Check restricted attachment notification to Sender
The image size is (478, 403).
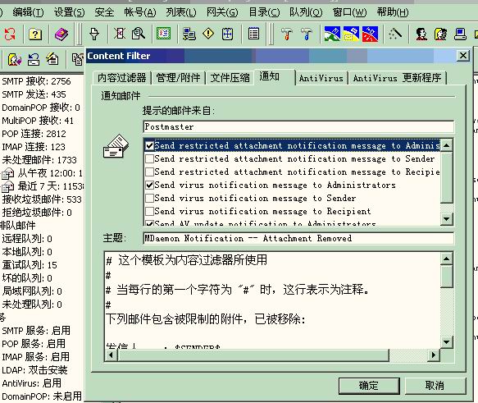(x=149, y=158)
